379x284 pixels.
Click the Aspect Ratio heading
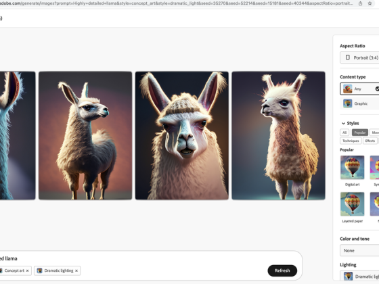pyautogui.click(x=353, y=46)
